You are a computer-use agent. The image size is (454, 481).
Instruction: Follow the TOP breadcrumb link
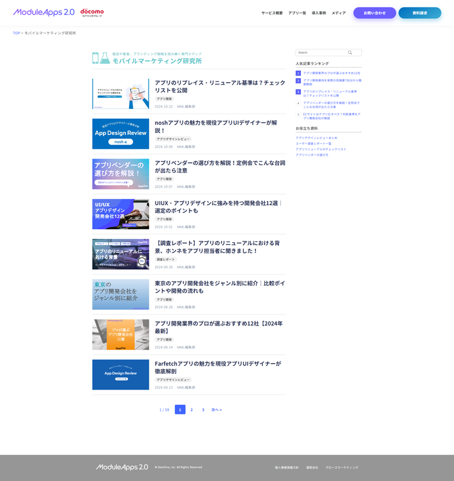[16, 33]
